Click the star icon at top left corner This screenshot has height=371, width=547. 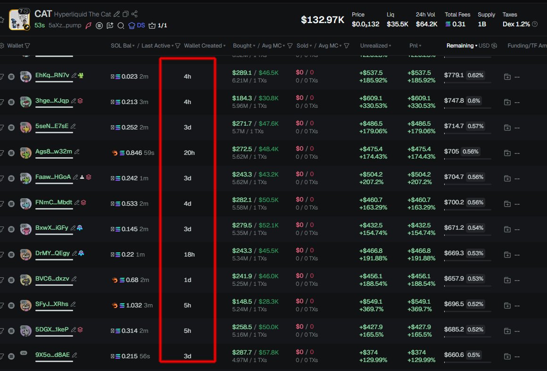[x=2, y=19]
